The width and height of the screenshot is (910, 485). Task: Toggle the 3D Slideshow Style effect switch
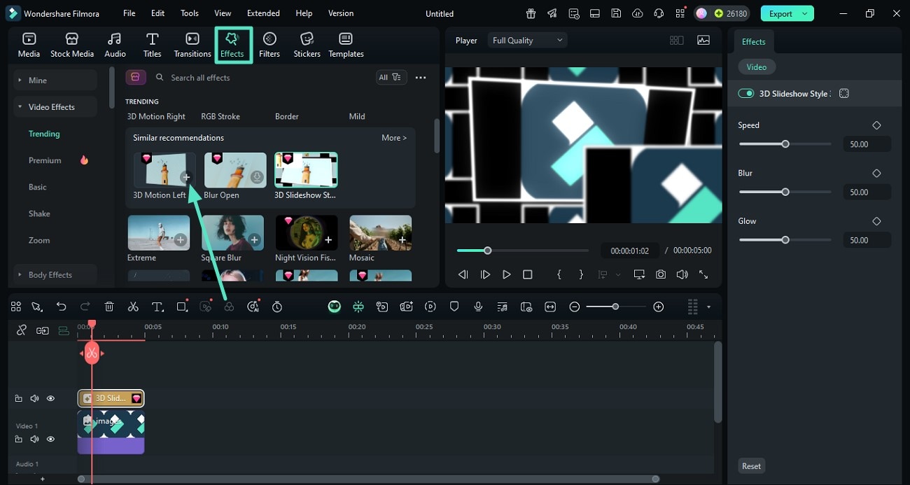pyautogui.click(x=746, y=94)
